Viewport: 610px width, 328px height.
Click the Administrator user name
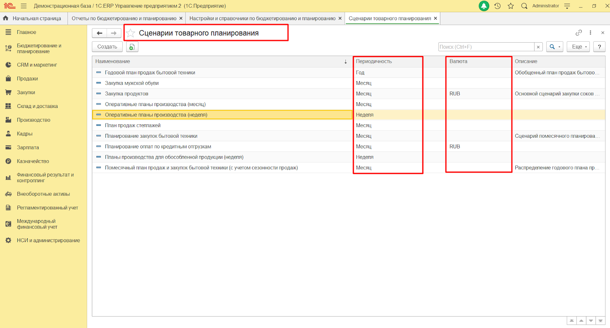[546, 6]
